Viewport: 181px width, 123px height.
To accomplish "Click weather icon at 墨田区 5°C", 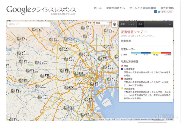I will pyautogui.click(x=105, y=67).
